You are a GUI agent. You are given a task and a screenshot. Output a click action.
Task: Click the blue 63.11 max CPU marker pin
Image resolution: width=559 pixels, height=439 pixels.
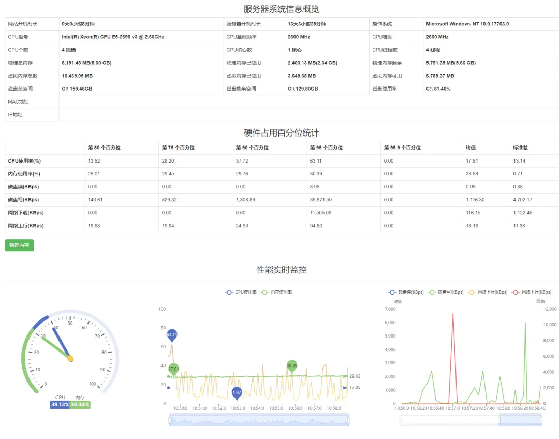click(x=172, y=335)
